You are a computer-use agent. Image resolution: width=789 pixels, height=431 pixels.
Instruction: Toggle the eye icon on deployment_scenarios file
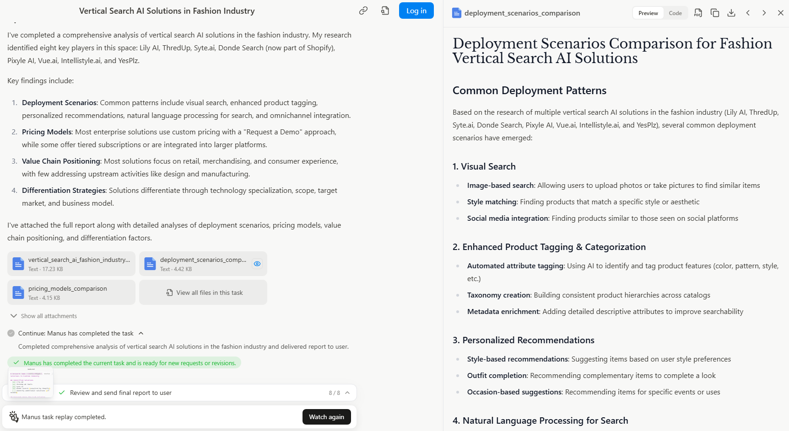[257, 264]
